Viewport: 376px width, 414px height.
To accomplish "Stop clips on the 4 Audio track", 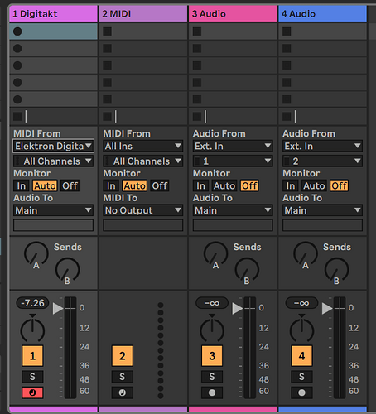I will 287,117.
